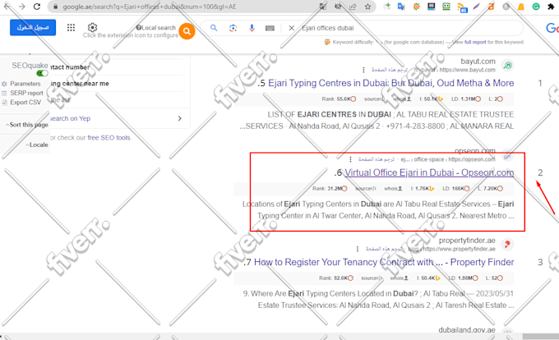Bookmark this page with the star icon

click(x=367, y=7)
